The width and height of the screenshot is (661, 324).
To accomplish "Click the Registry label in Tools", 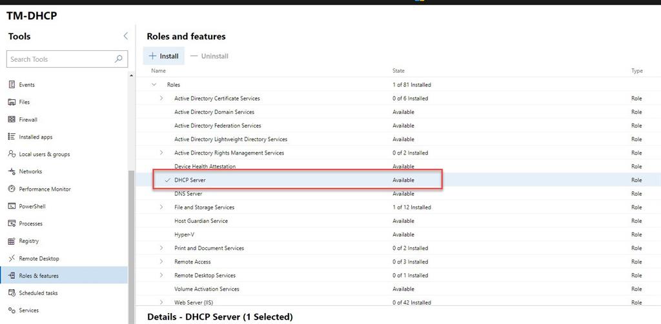I will (28, 241).
